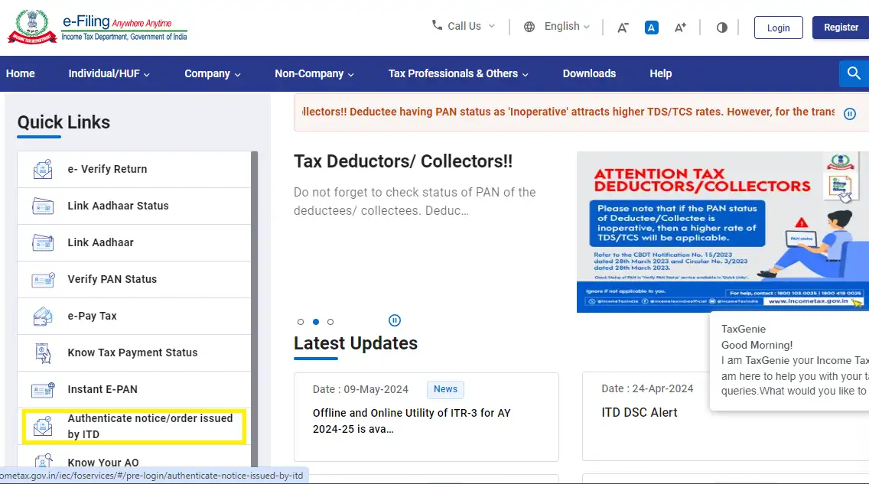Viewport: 869px width, 484px height.
Task: Select the second carousel navigation dot
Action: point(315,322)
